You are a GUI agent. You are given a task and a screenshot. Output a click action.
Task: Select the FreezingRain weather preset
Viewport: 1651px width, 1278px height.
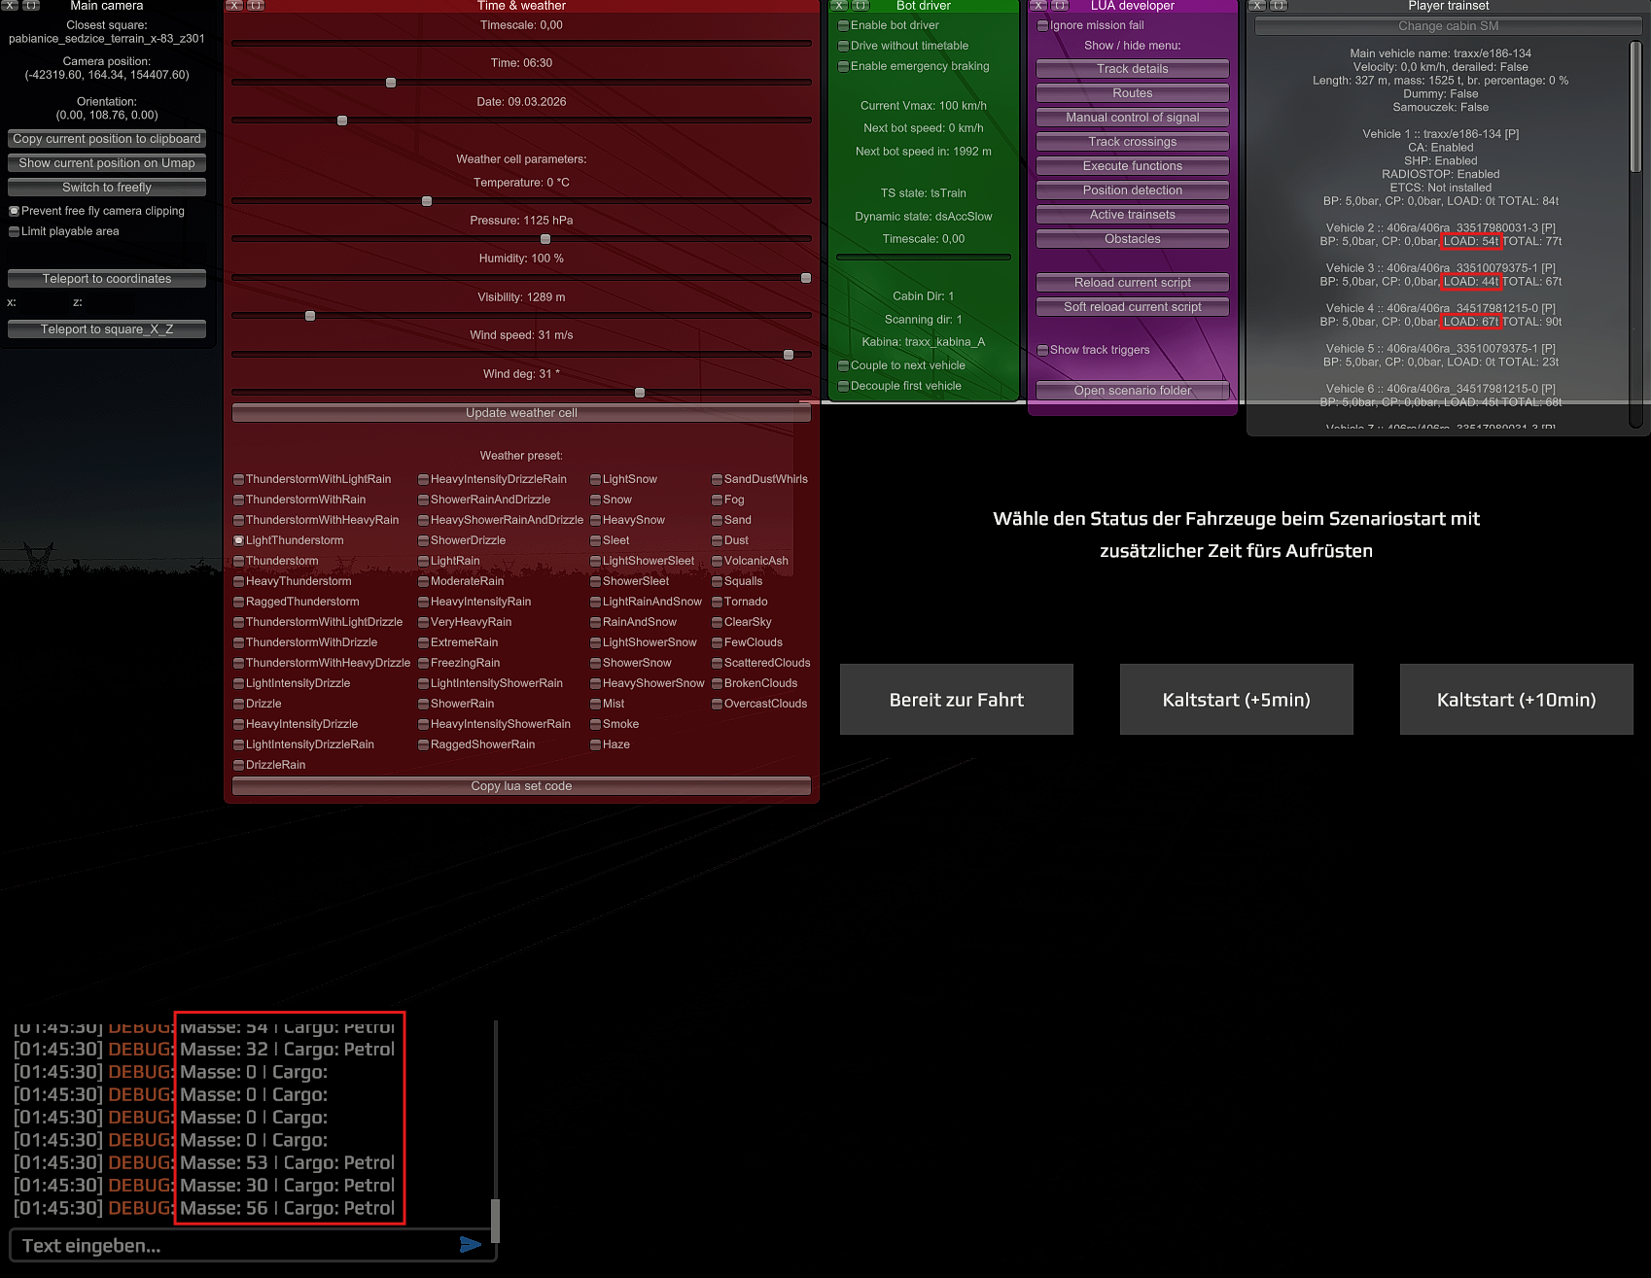click(x=423, y=663)
